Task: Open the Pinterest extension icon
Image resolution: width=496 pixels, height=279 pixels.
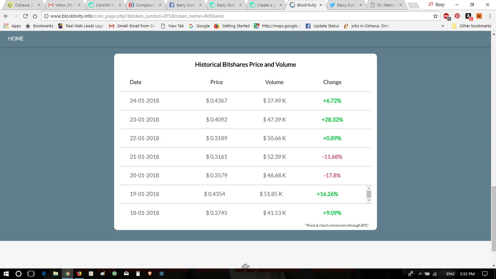Action: coord(457,16)
